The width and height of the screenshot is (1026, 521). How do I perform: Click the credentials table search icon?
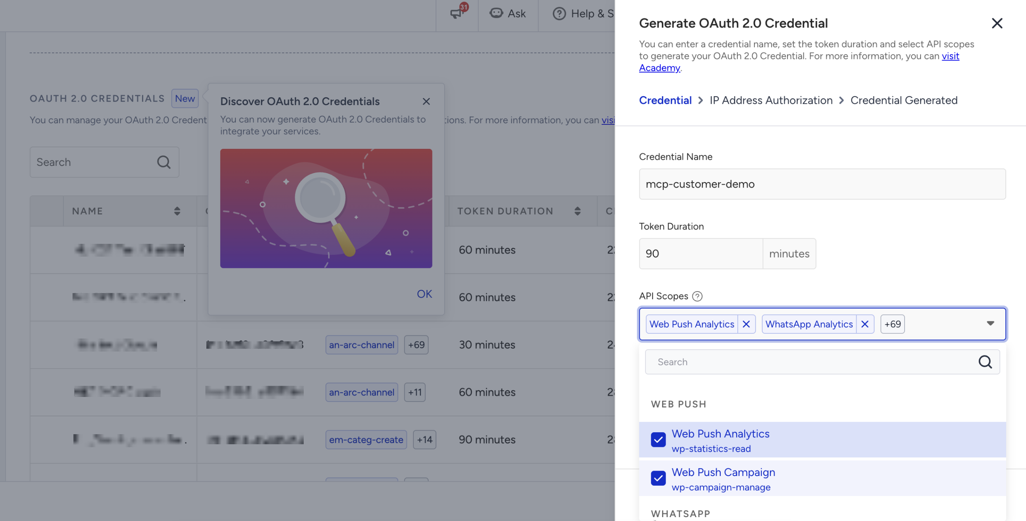click(x=164, y=162)
